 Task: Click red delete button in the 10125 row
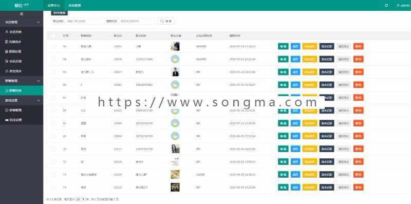coord(358,162)
